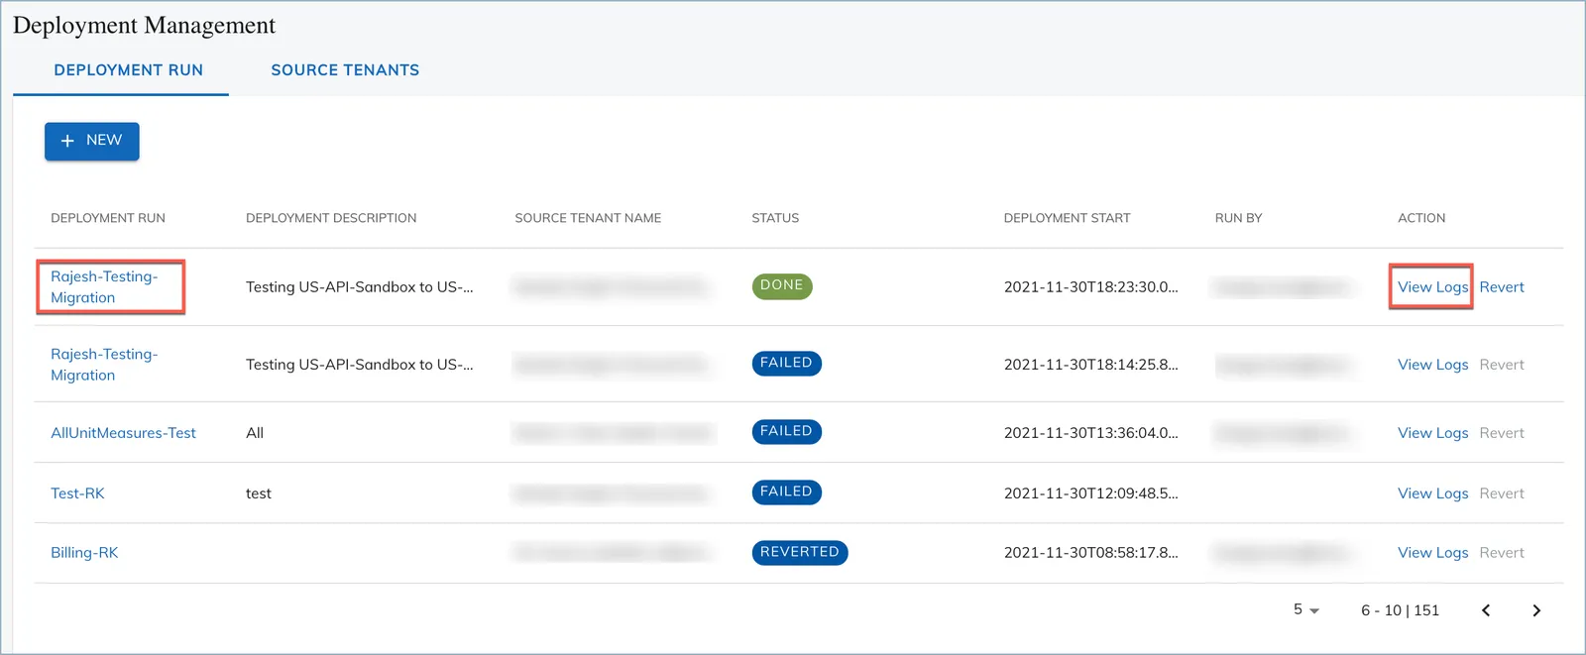Click the FAILED badge in AllUnitMeasures-Test row
Image resolution: width=1586 pixels, height=655 pixels.
pyautogui.click(x=786, y=431)
